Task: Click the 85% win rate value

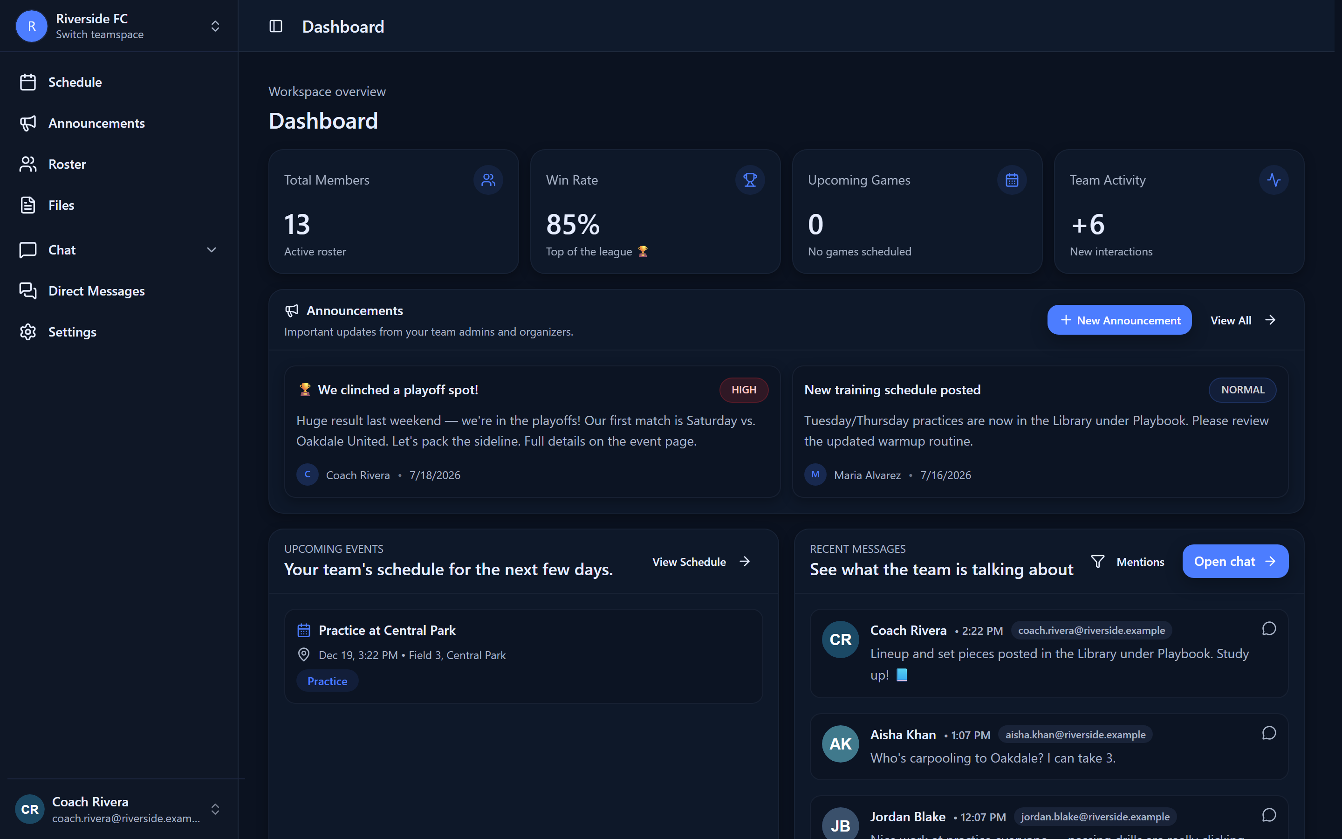Action: pyautogui.click(x=573, y=225)
